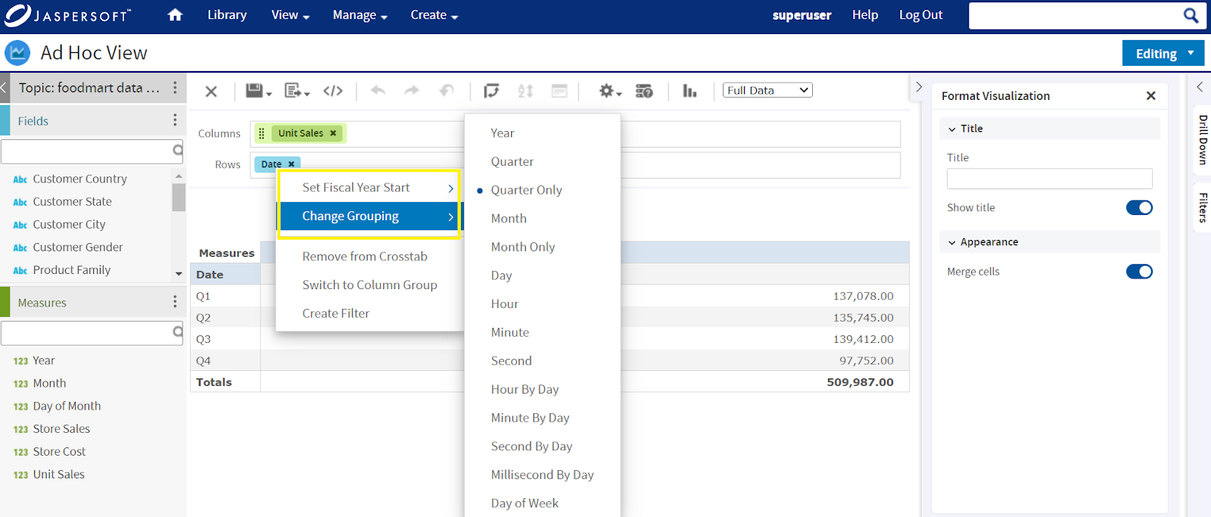Image resolution: width=1211 pixels, height=517 pixels.
Task: Click the Q3 row header
Action: point(226,339)
